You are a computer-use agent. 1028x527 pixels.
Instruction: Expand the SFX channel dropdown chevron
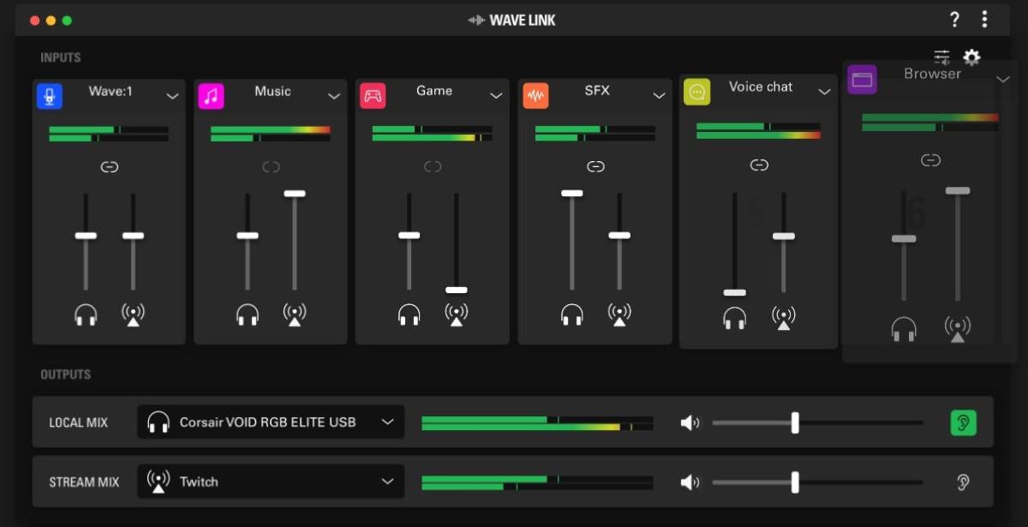[x=659, y=96]
